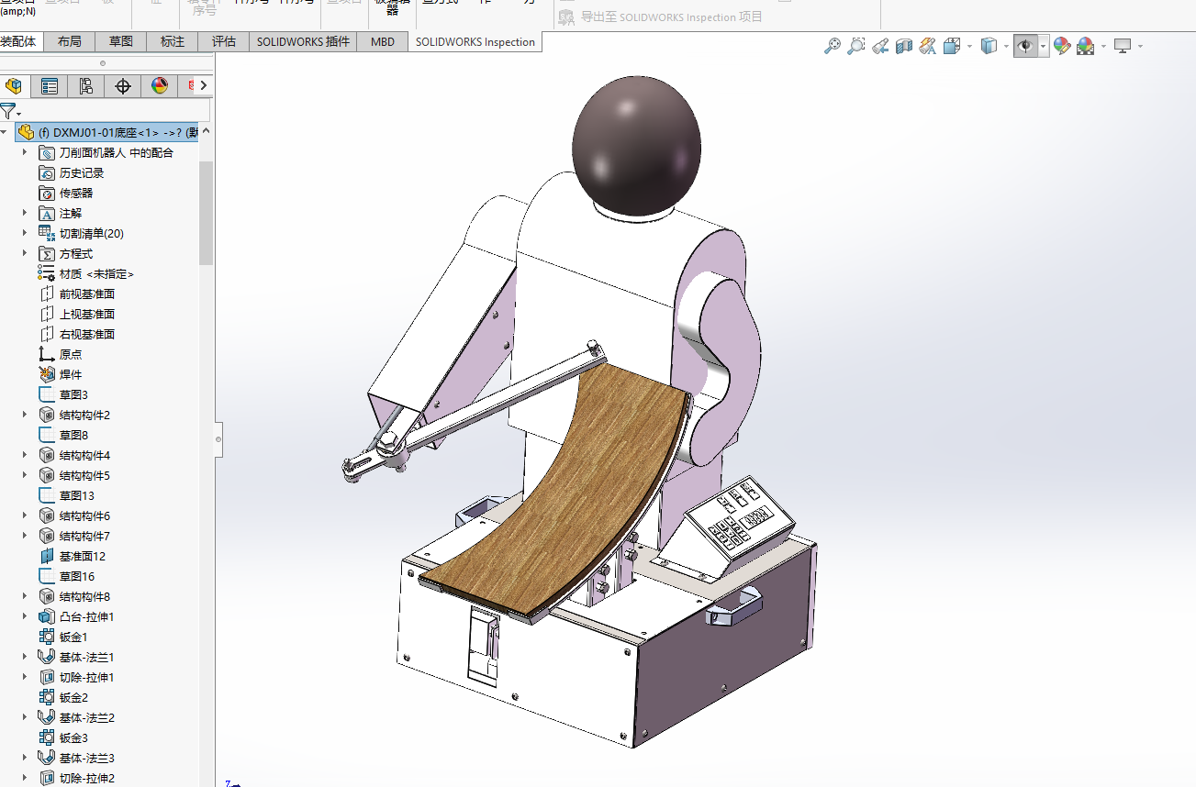Click 导出至 SOLIDWORKS Inspection 项目 button

(661, 17)
